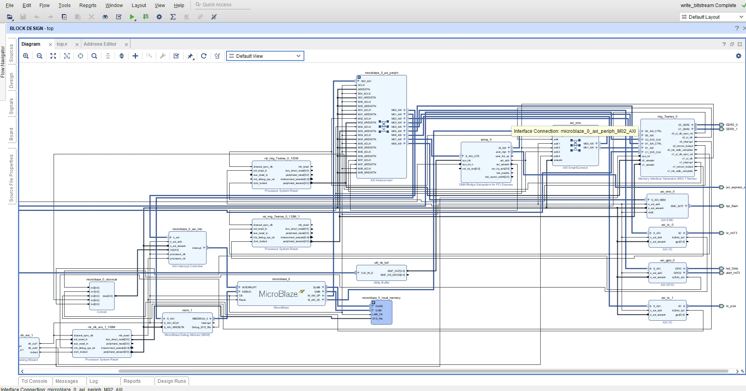
Task: Regenerate layout with the refresh icon
Action: (x=204, y=56)
